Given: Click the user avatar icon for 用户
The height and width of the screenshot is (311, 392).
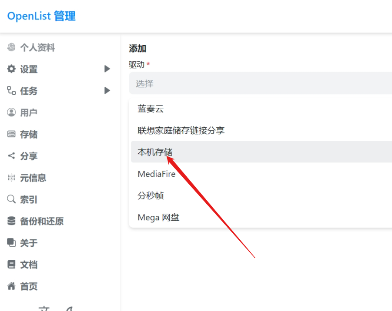Looking at the screenshot, I should [x=11, y=112].
